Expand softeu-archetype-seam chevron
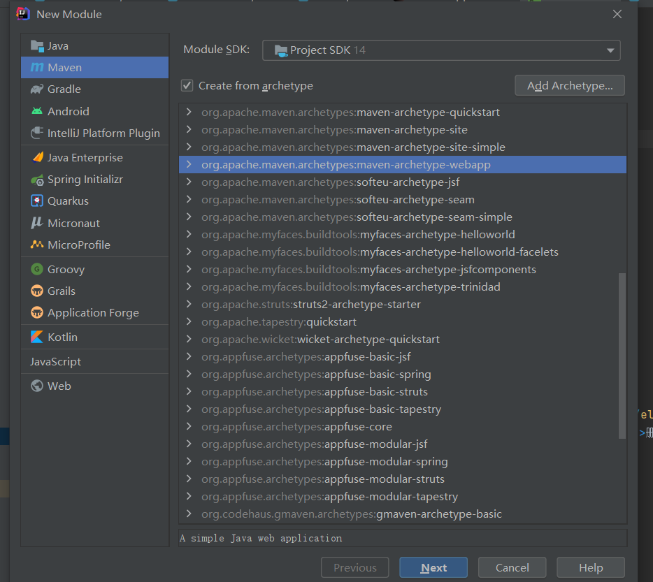Viewport: 653px width, 582px height. pos(189,199)
